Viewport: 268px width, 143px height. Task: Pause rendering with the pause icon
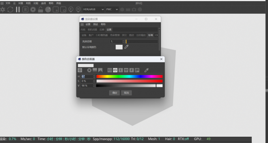point(18,9)
